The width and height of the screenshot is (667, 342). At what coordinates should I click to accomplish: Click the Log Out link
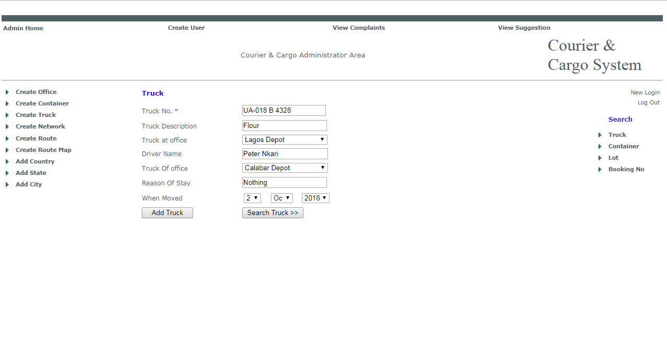(648, 102)
